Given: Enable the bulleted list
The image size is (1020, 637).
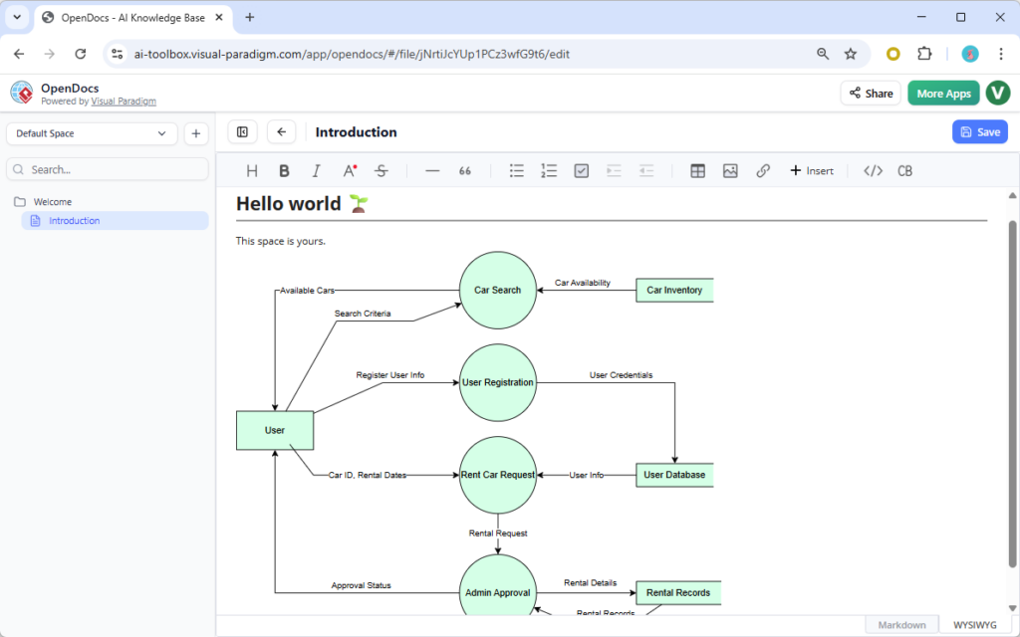Looking at the screenshot, I should (x=517, y=170).
